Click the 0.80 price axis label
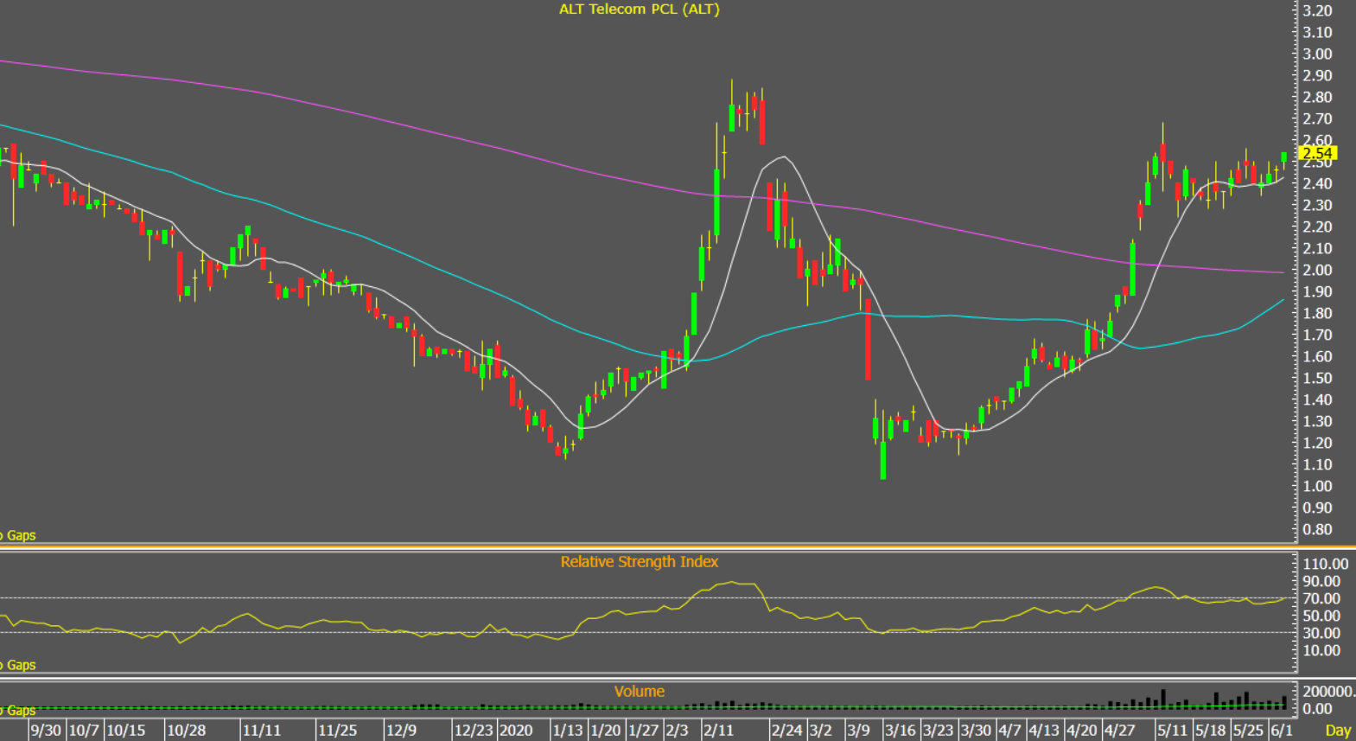 click(x=1318, y=529)
